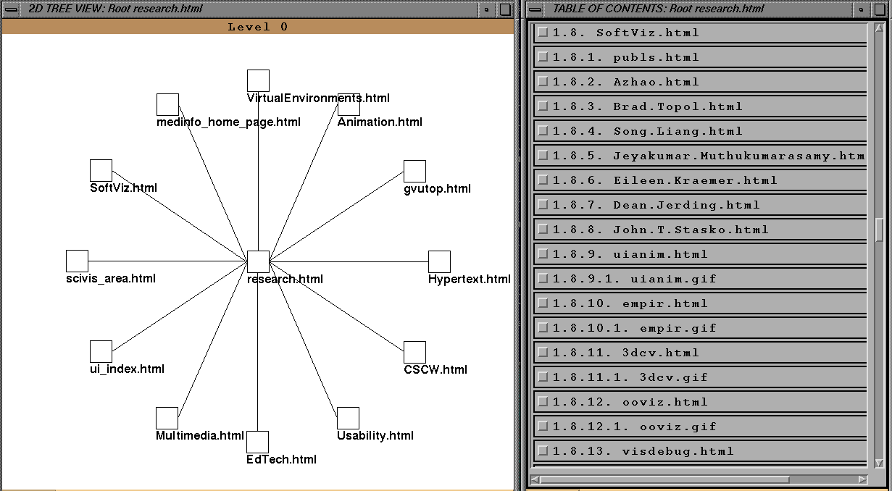Click the VirtualEnvironments.html node square
The image size is (892, 491).
pos(258,80)
